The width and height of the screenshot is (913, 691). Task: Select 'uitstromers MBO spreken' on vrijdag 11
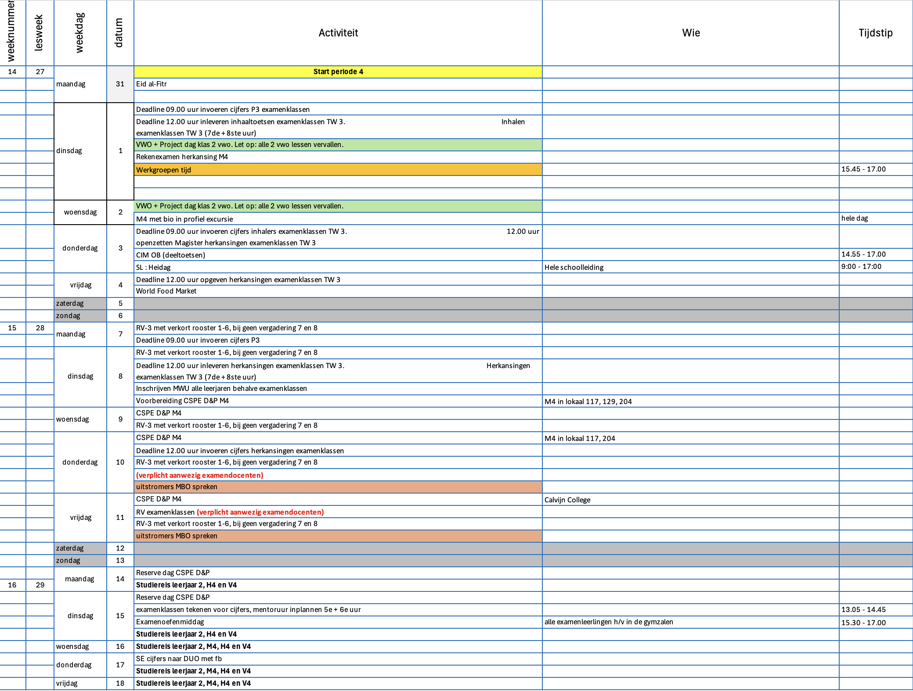click(338, 536)
